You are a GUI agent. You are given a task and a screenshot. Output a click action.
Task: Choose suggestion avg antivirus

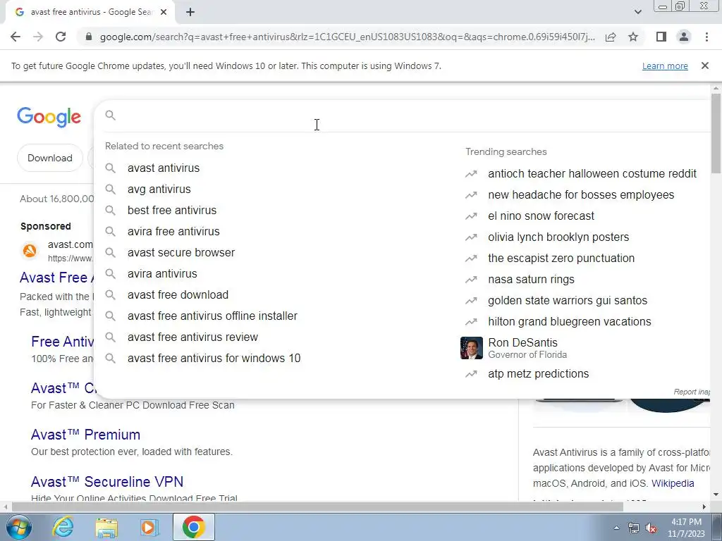click(159, 189)
